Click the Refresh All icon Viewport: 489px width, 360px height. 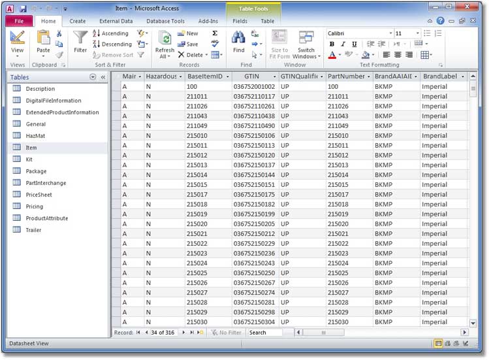165,41
